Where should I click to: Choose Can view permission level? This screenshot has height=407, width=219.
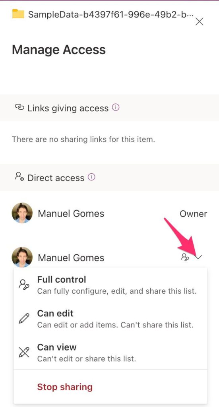(110, 353)
